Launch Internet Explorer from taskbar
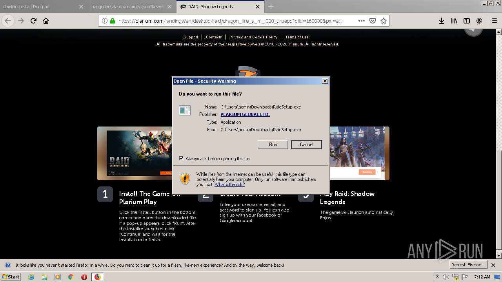Viewport: 502px width, 282px height. tap(31, 277)
